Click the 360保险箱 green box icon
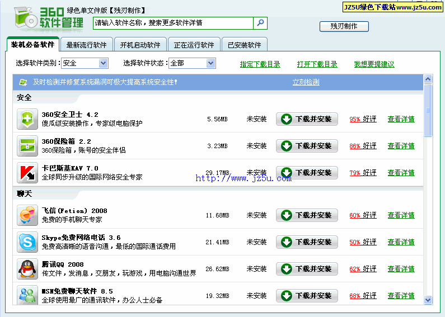This screenshot has height=317, width=445. point(27,146)
